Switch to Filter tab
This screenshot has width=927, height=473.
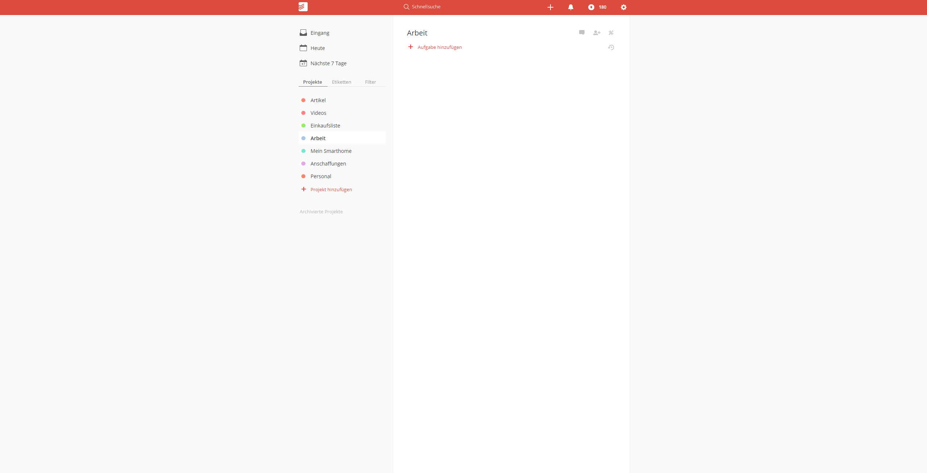point(370,82)
